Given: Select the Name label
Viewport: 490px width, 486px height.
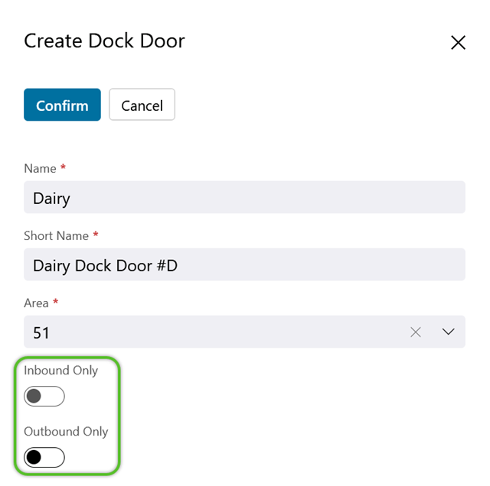Looking at the screenshot, I should 40,168.
